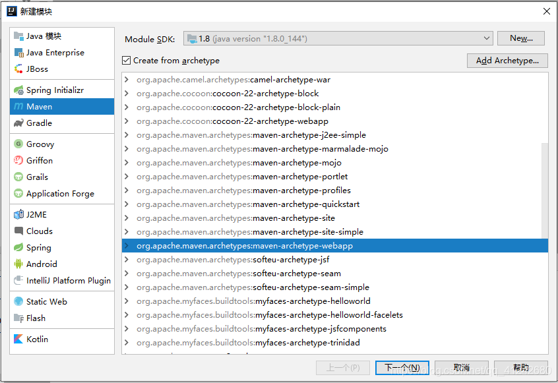Screen dimensions: 558x383
Task: Select Java Enterprise module type
Action: 62,53
